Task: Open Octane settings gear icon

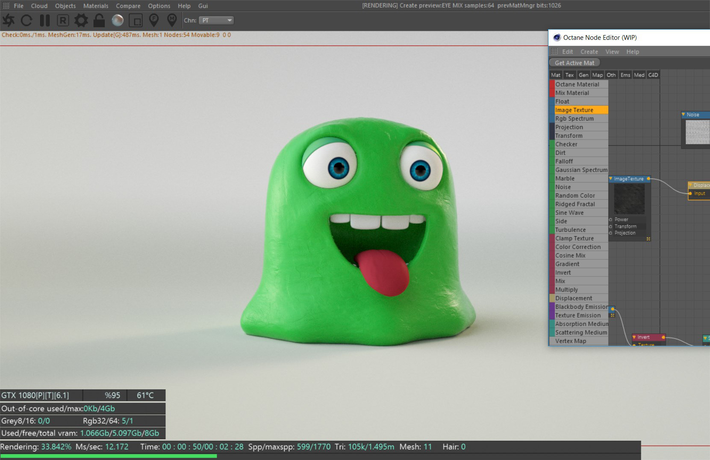Action: 81,20
